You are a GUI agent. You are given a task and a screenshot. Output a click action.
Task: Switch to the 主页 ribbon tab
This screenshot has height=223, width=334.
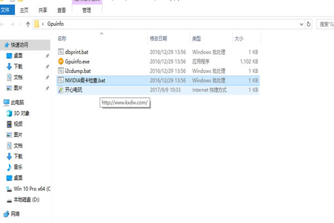click(x=24, y=10)
